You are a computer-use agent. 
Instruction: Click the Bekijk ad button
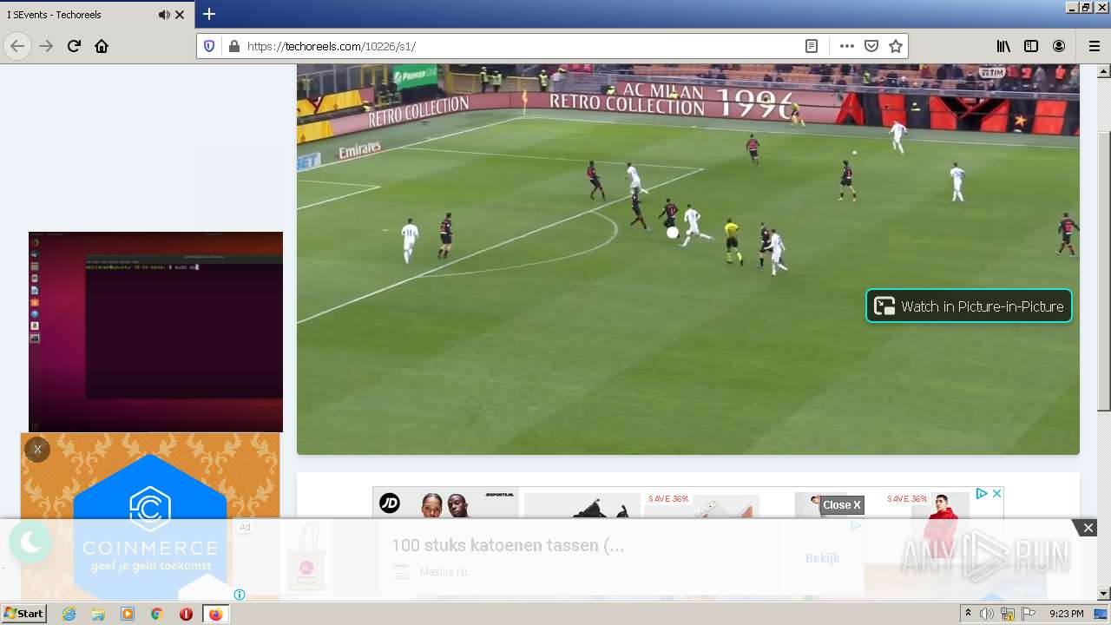822,557
